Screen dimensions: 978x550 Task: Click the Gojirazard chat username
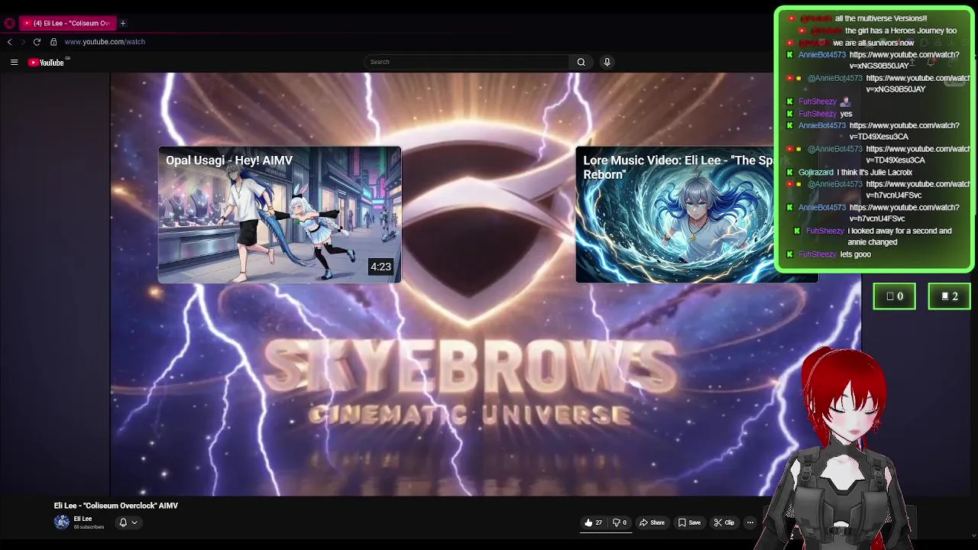tap(815, 173)
